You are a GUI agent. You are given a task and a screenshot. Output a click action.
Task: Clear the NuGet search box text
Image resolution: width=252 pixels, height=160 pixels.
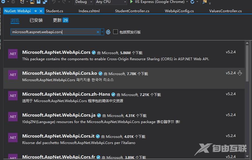[98, 32]
